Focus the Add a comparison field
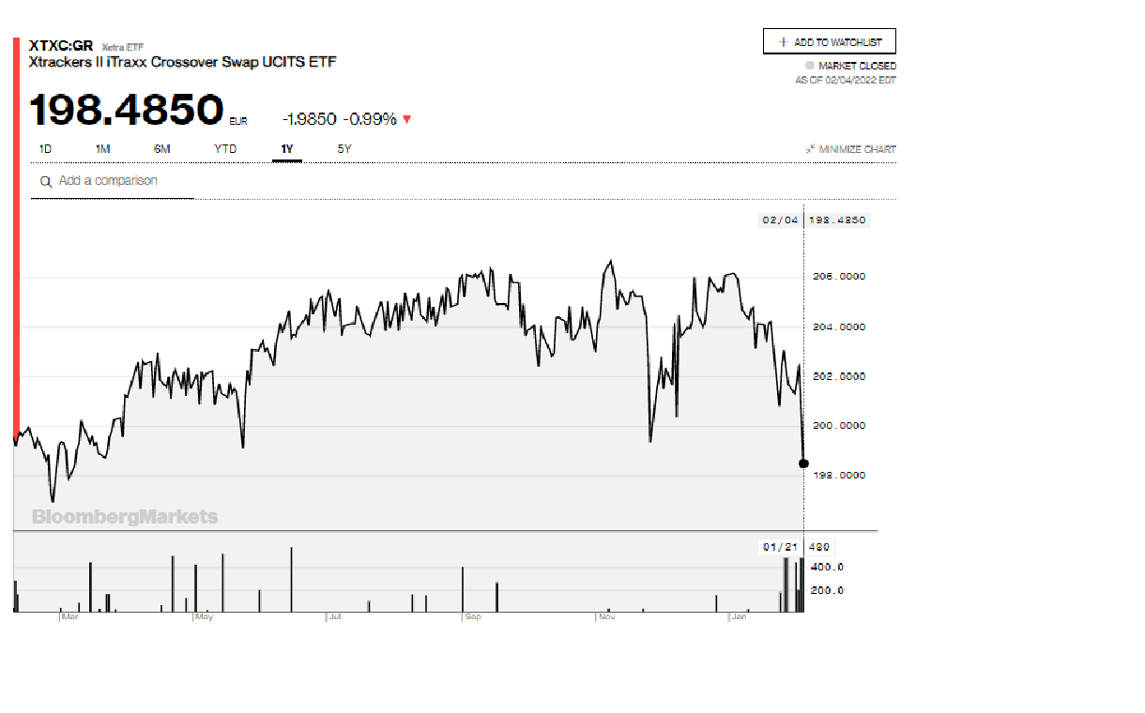Screen dimensions: 1145x713 pos(122,181)
